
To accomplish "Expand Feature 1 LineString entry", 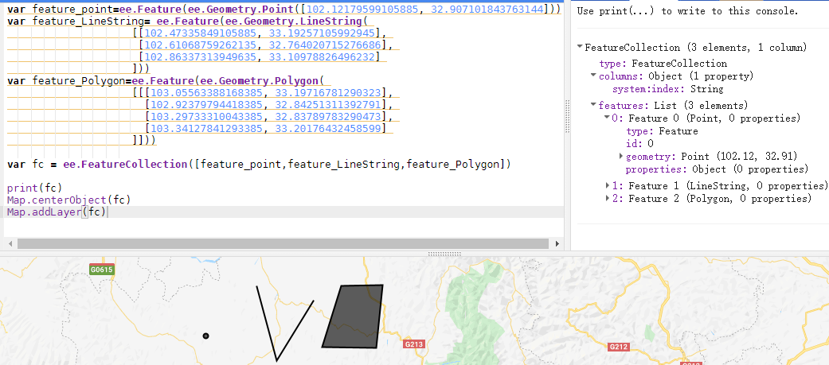I will tap(608, 186).
